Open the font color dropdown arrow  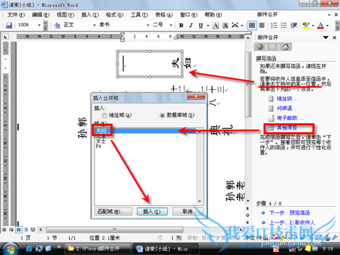tap(328, 25)
